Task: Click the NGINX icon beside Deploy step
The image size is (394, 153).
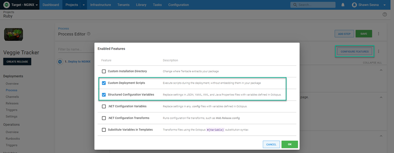Action: (60, 61)
